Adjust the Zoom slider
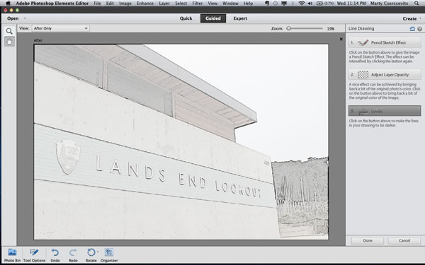Screen dimensions: 425x265 tap(289, 28)
